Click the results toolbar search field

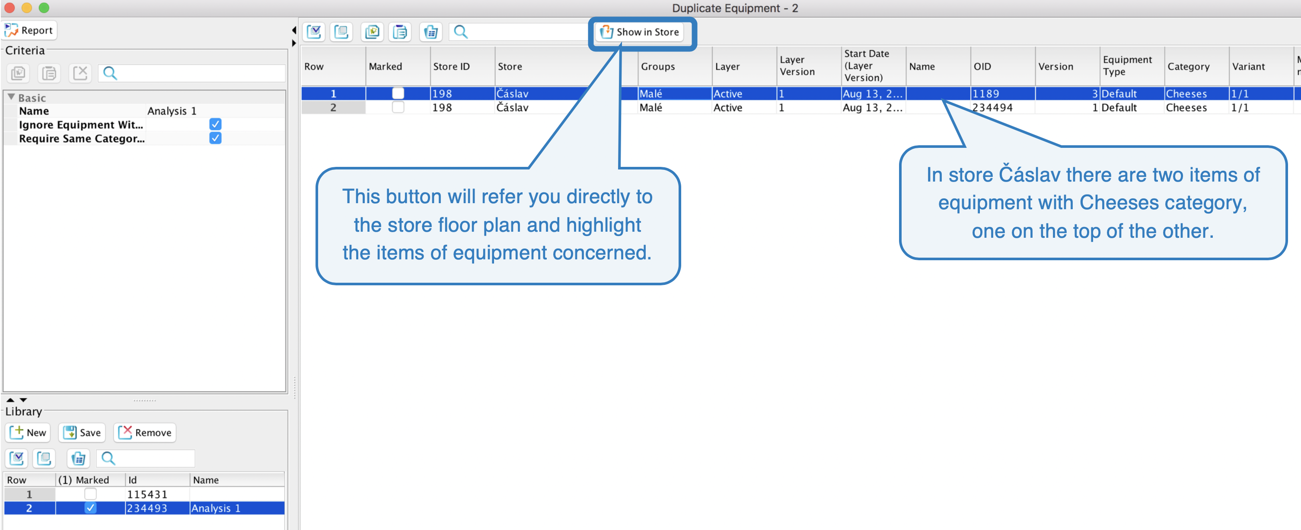coord(525,32)
